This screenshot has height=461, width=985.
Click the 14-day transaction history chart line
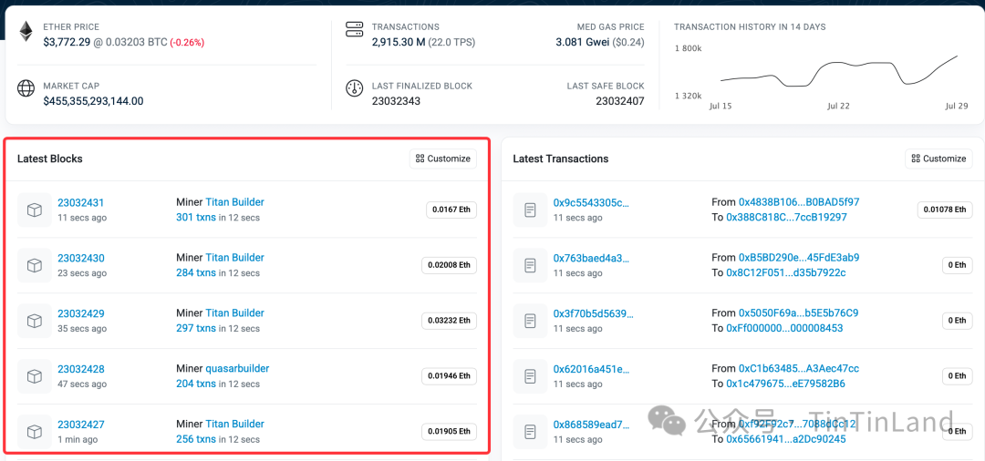(x=839, y=71)
